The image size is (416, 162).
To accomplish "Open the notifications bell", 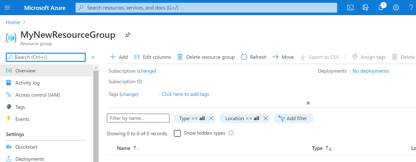I will coord(381,8).
